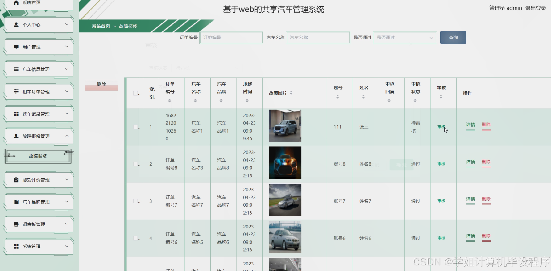Click 删除 for 订单编号8 row

[486, 162]
